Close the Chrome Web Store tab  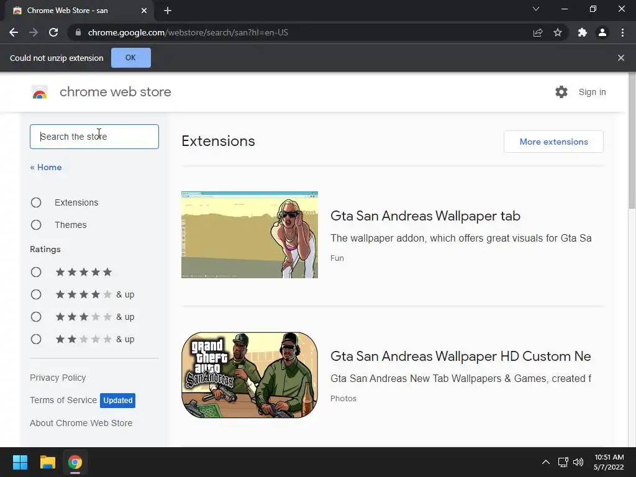(x=144, y=11)
